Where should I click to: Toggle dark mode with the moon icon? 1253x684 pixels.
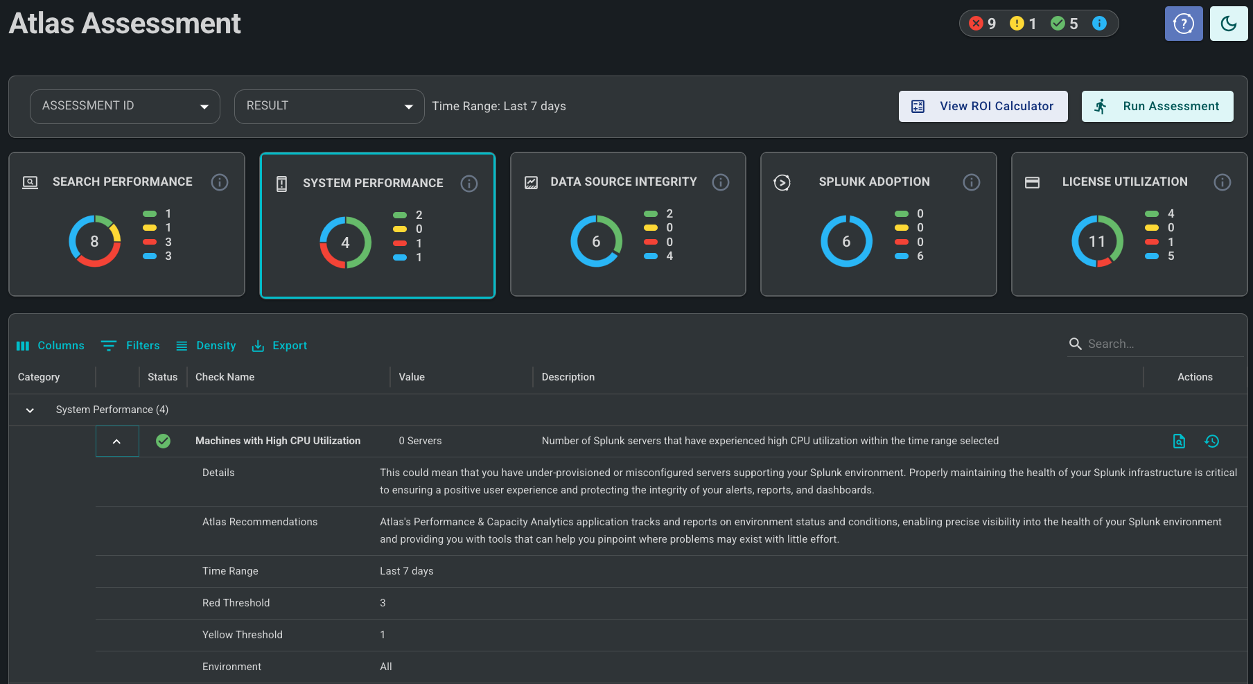(x=1229, y=24)
